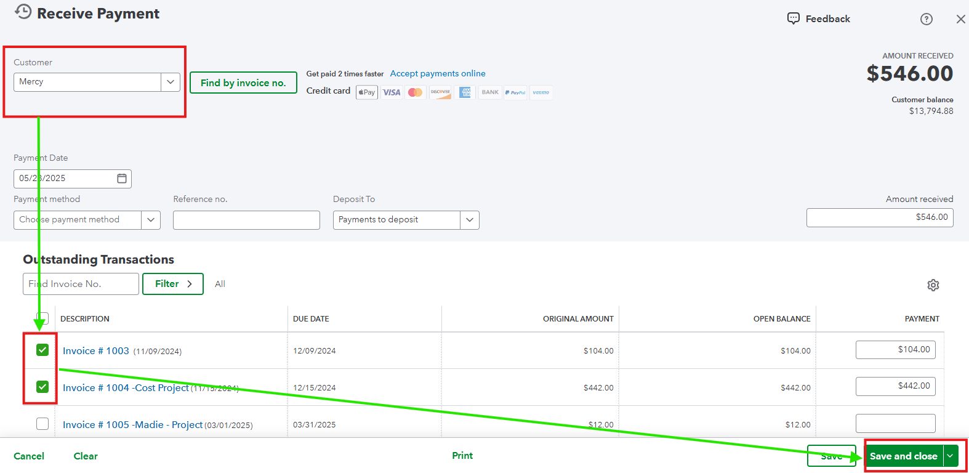
Task: Click Find by invoice no. button
Action: pyautogui.click(x=243, y=83)
